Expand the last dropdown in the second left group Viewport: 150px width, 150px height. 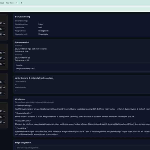[2, 64]
